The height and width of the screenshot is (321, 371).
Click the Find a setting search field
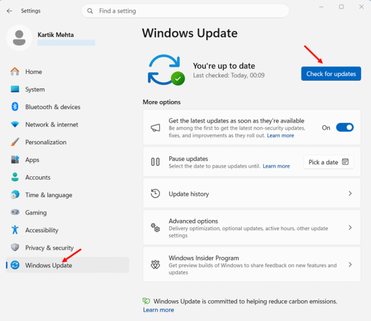click(185, 11)
